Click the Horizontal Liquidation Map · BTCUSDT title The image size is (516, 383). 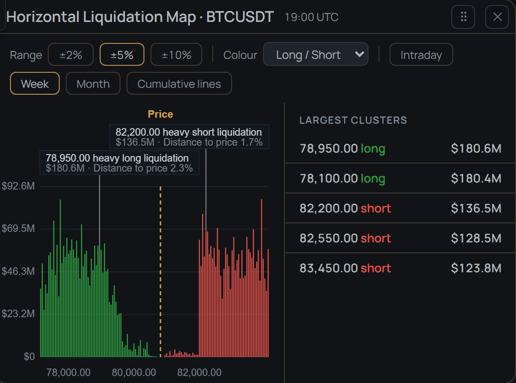coord(140,17)
